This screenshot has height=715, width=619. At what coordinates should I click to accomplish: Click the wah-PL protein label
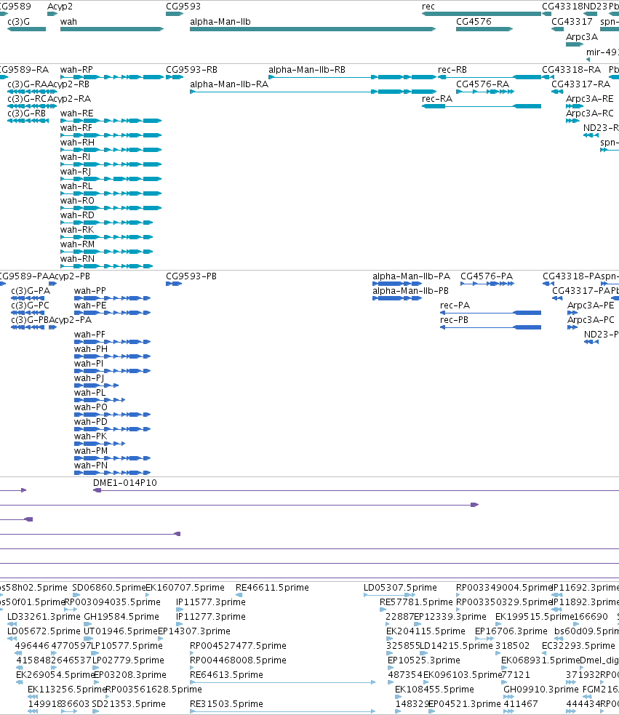coord(90,393)
